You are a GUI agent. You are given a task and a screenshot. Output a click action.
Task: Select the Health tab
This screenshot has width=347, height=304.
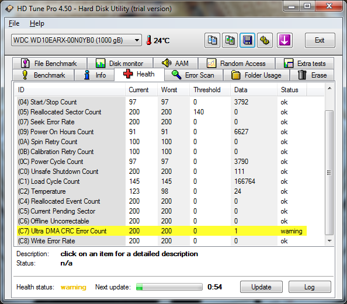pyautogui.click(x=139, y=74)
